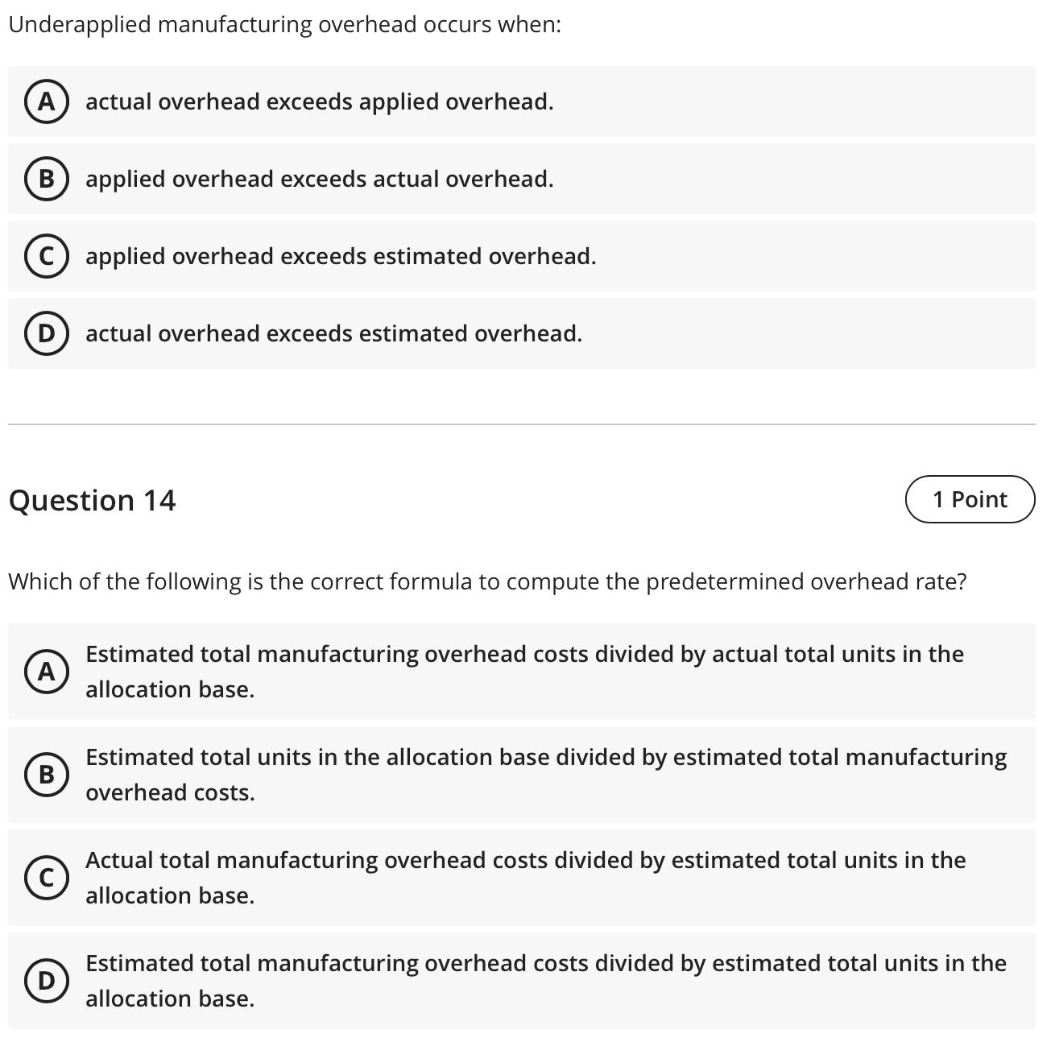
Task: Click the circled C icon in Question 14
Action: pyautogui.click(x=47, y=878)
